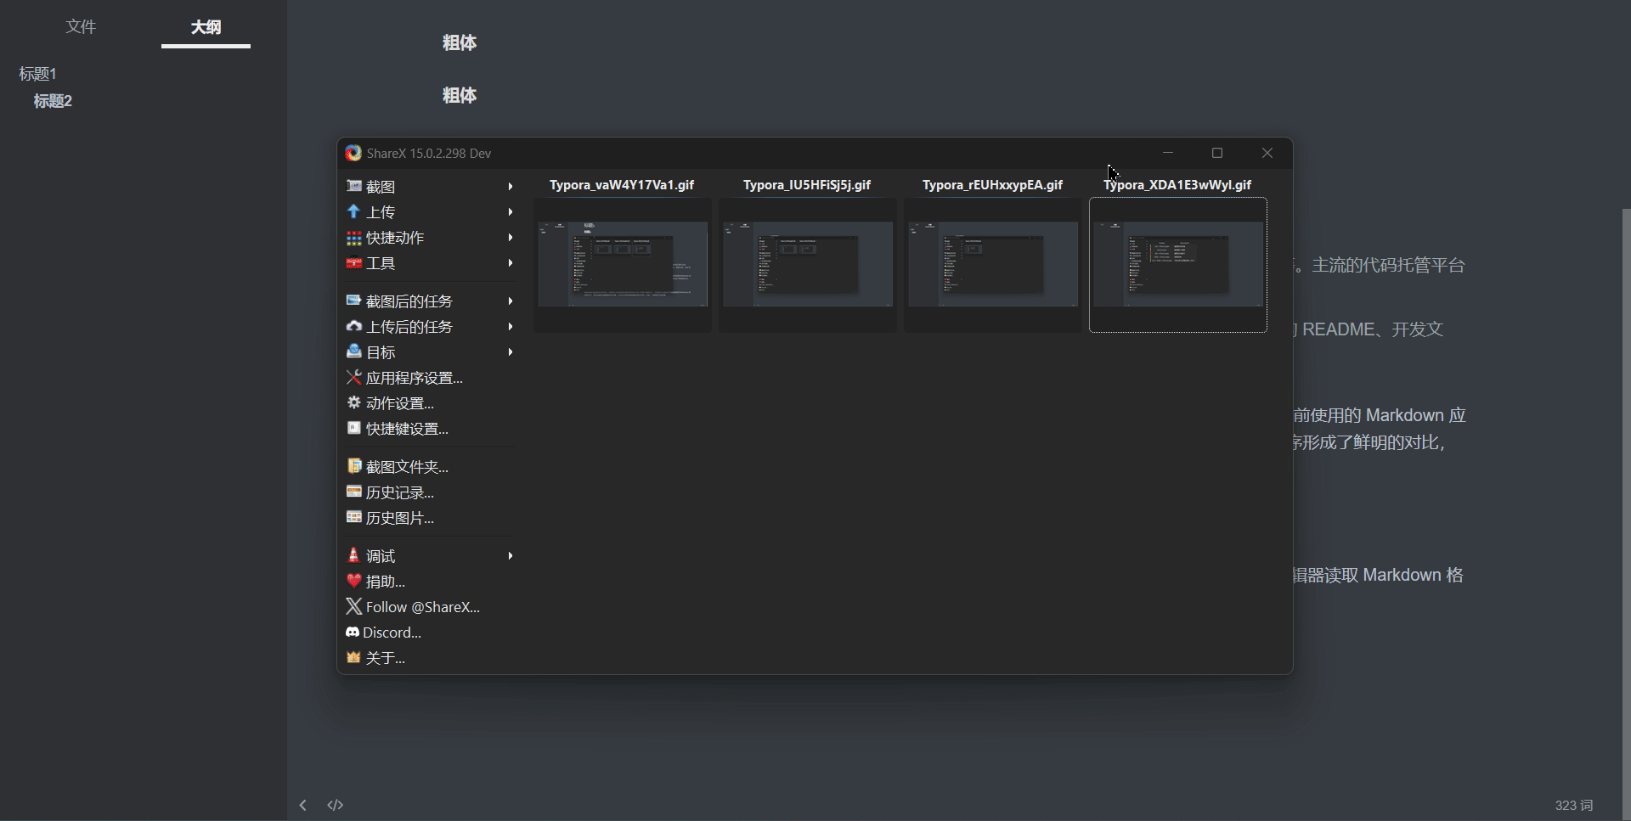Close the ShareX window
This screenshot has width=1631, height=821.
tap(1267, 153)
